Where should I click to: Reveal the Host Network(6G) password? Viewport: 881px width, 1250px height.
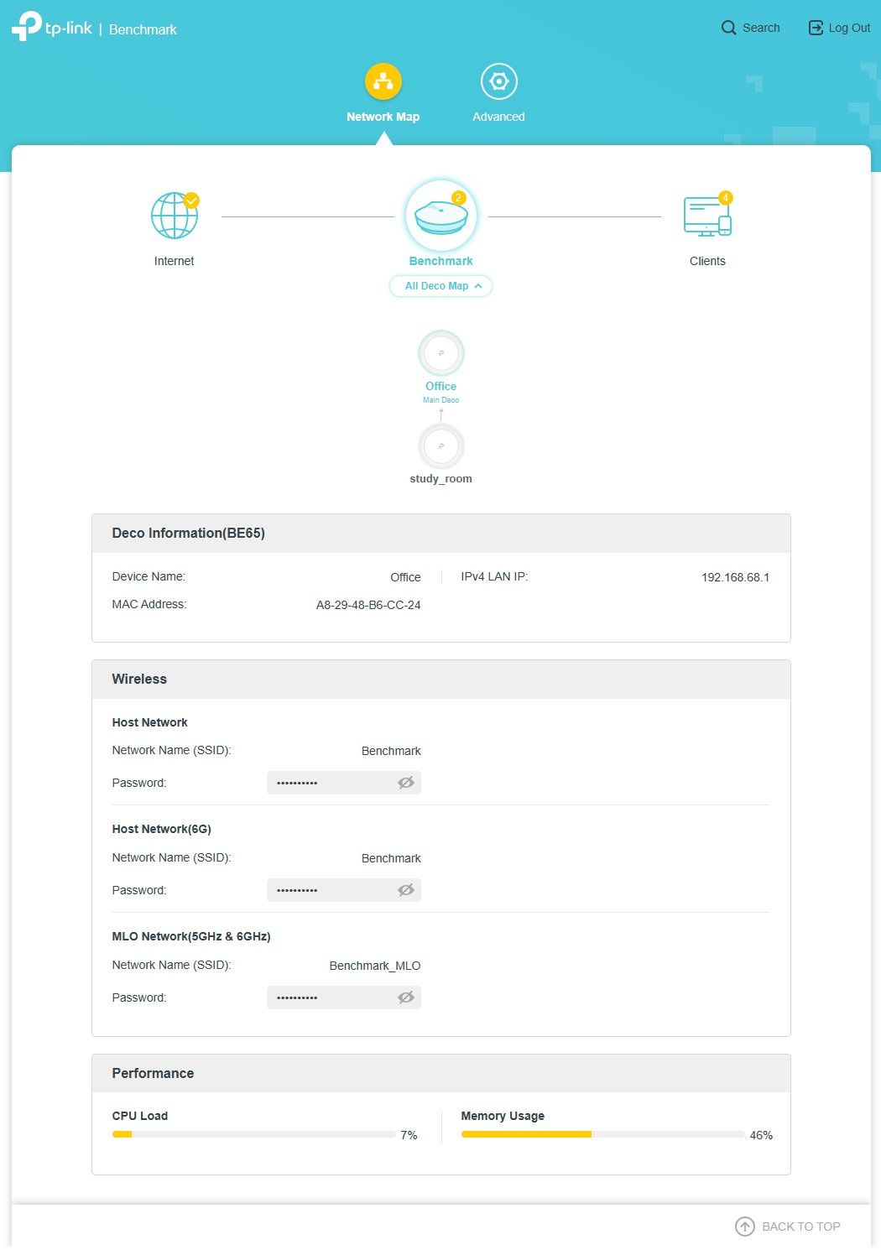pos(406,890)
